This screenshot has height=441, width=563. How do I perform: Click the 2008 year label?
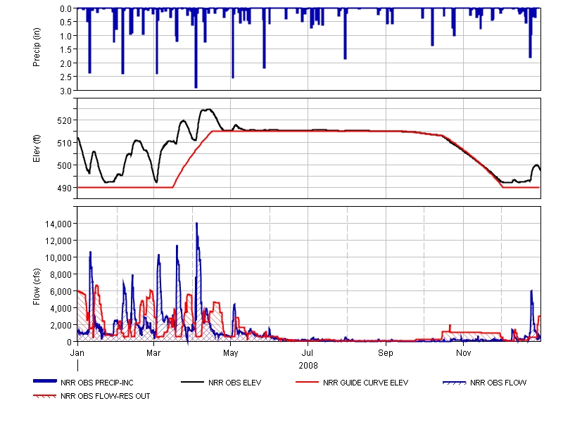[x=308, y=366]
